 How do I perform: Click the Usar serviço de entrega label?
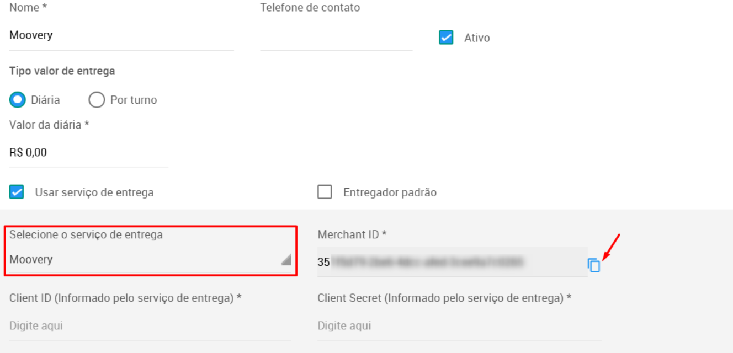[94, 192]
